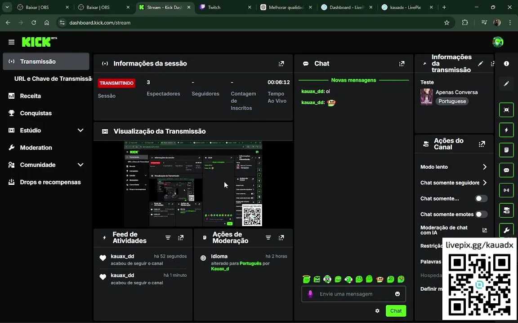Click the wrench icon in right toolbar
The height and width of the screenshot is (323, 518).
point(506,231)
